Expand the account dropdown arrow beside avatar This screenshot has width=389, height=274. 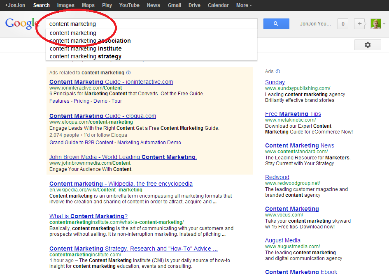[384, 24]
